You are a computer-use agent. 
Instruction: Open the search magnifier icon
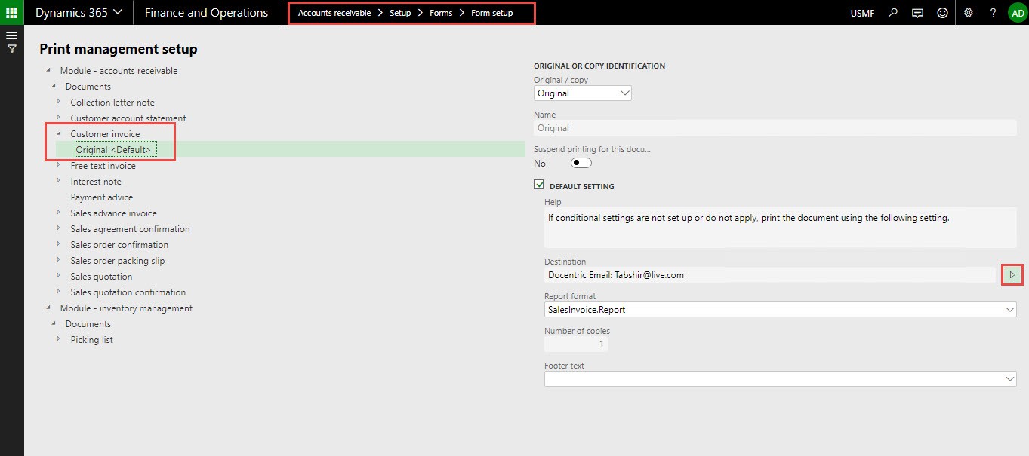pos(893,13)
